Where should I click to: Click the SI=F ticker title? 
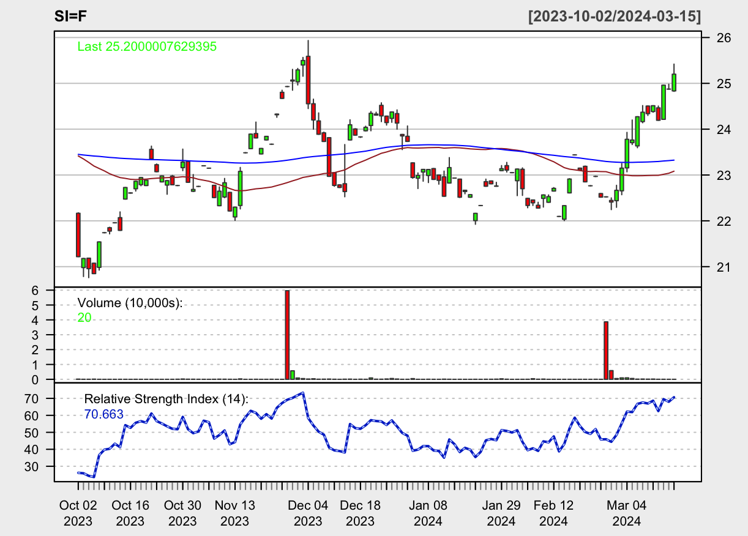click(x=71, y=16)
